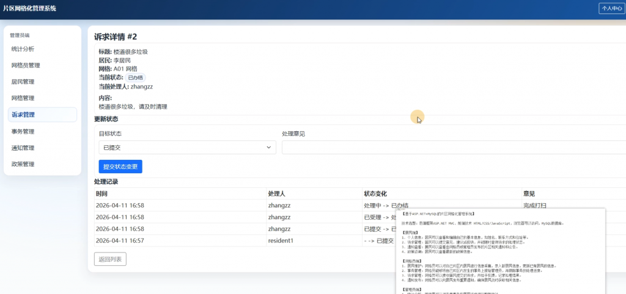Click 当前处理人 zhangzz line
This screenshot has height=294, width=626.
tap(126, 87)
